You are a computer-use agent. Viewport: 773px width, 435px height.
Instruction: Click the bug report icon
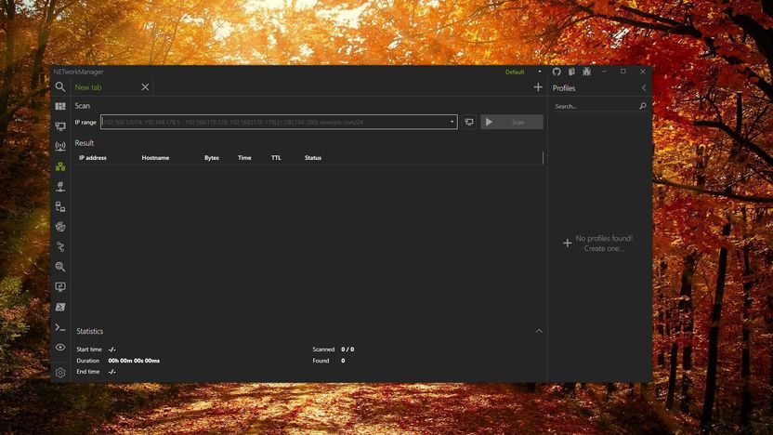tap(586, 72)
